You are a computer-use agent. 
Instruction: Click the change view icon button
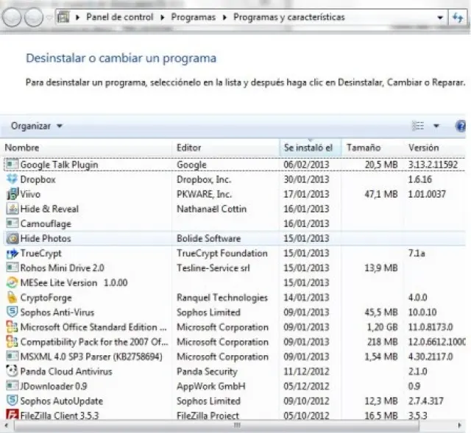tap(419, 126)
